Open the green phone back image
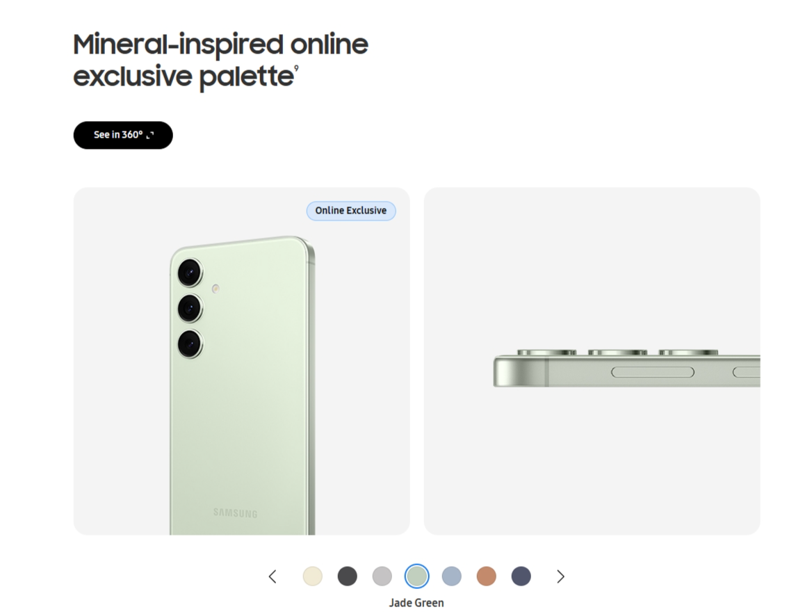Image resolution: width=805 pixels, height=612 pixels. 242,361
